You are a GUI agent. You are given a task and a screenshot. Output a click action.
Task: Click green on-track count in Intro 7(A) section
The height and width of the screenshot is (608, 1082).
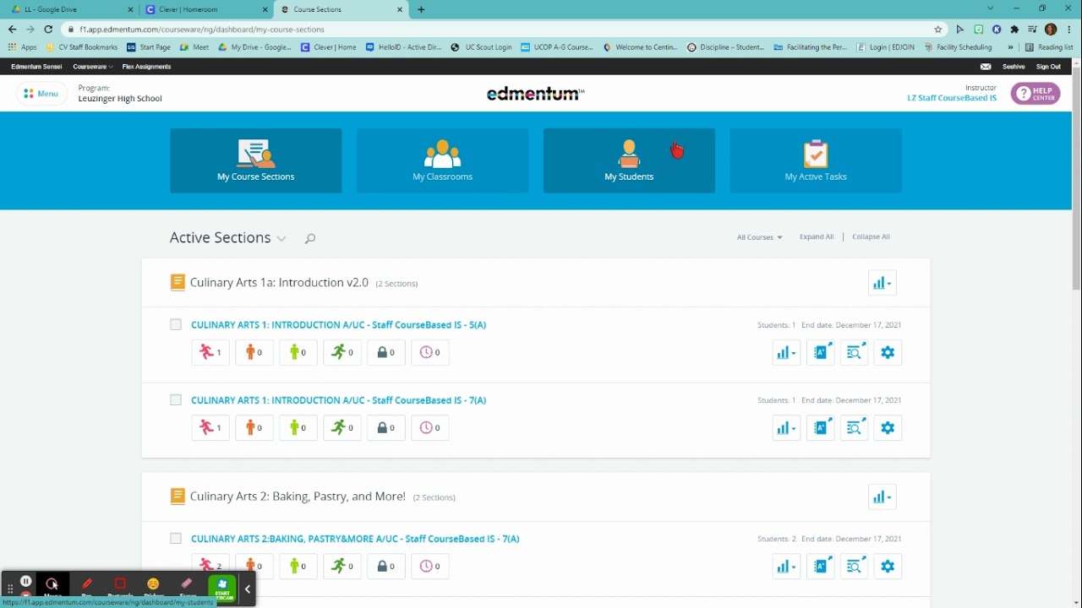tap(298, 427)
